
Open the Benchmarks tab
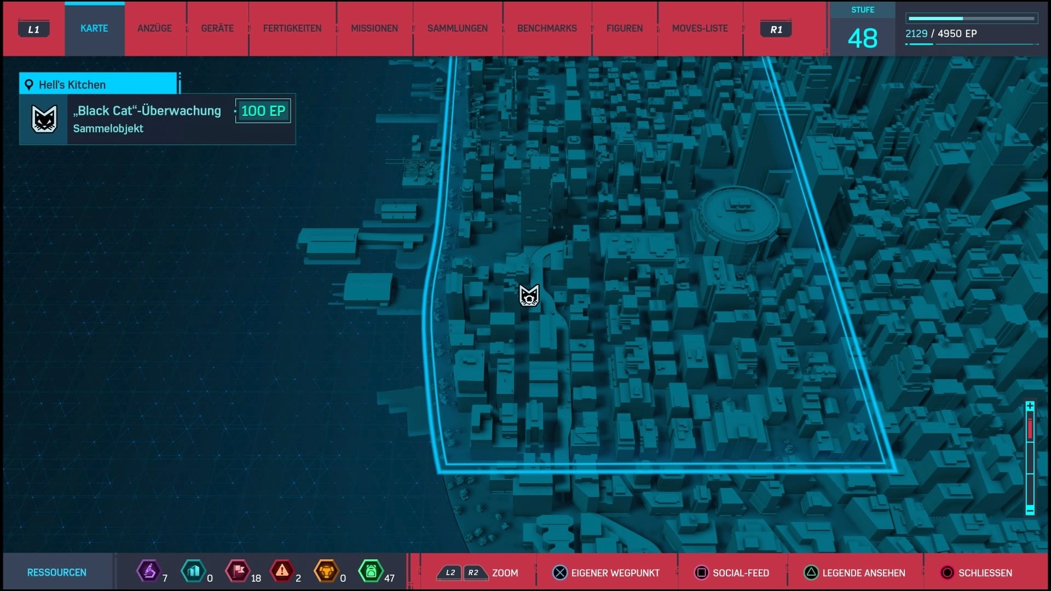click(x=547, y=28)
